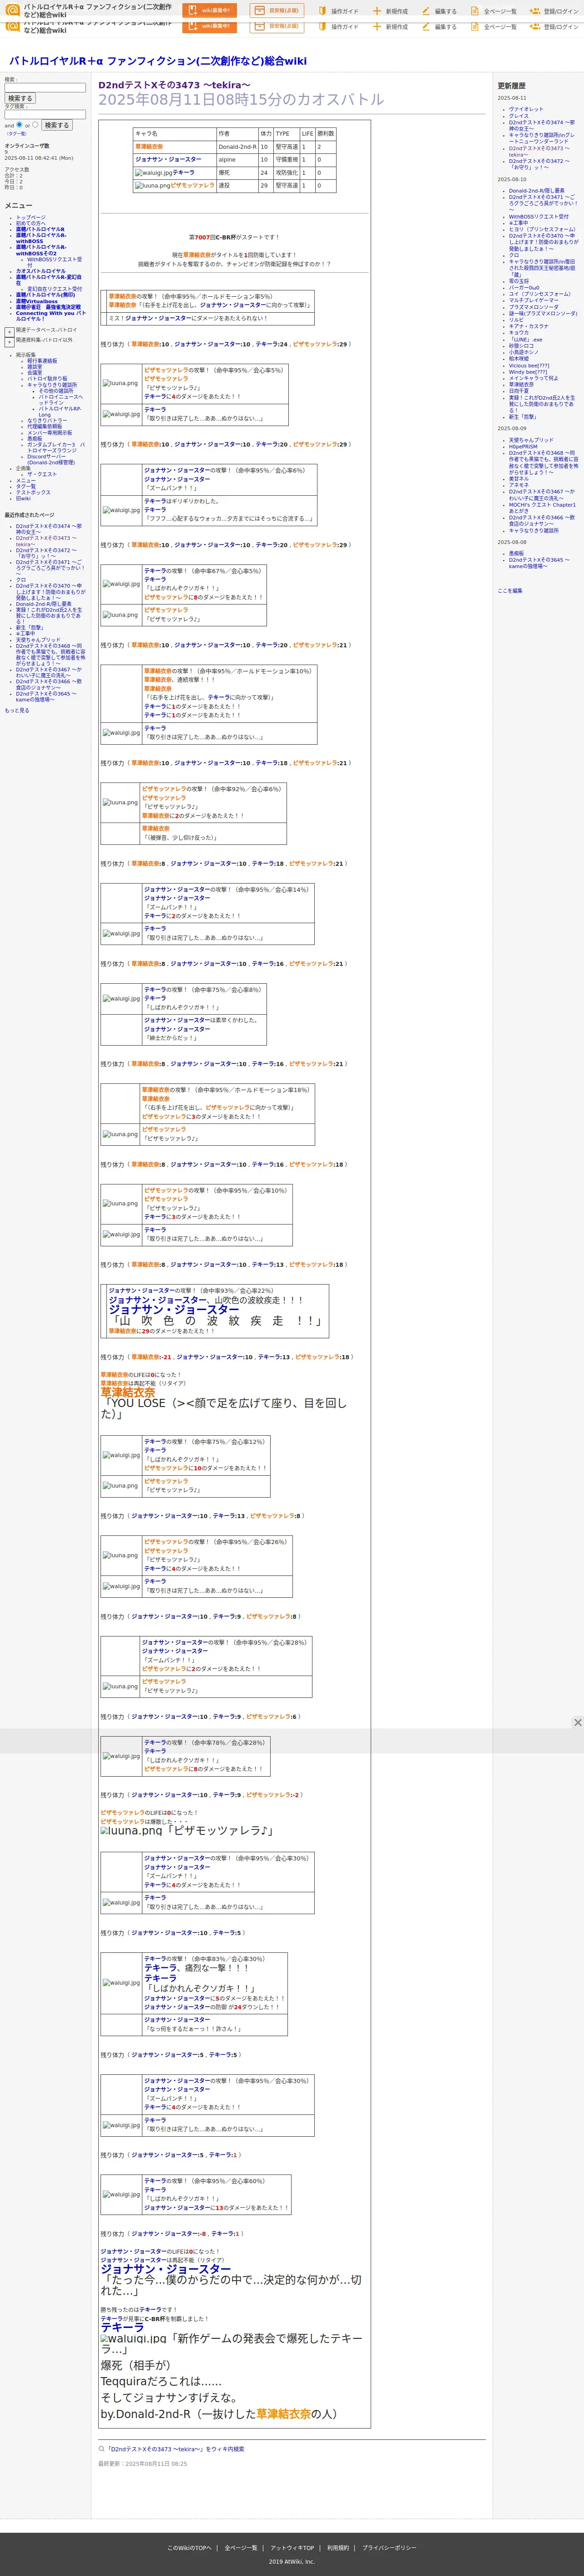
Task: Open 「LUNE」.exe in update history
Action: (x=526, y=339)
